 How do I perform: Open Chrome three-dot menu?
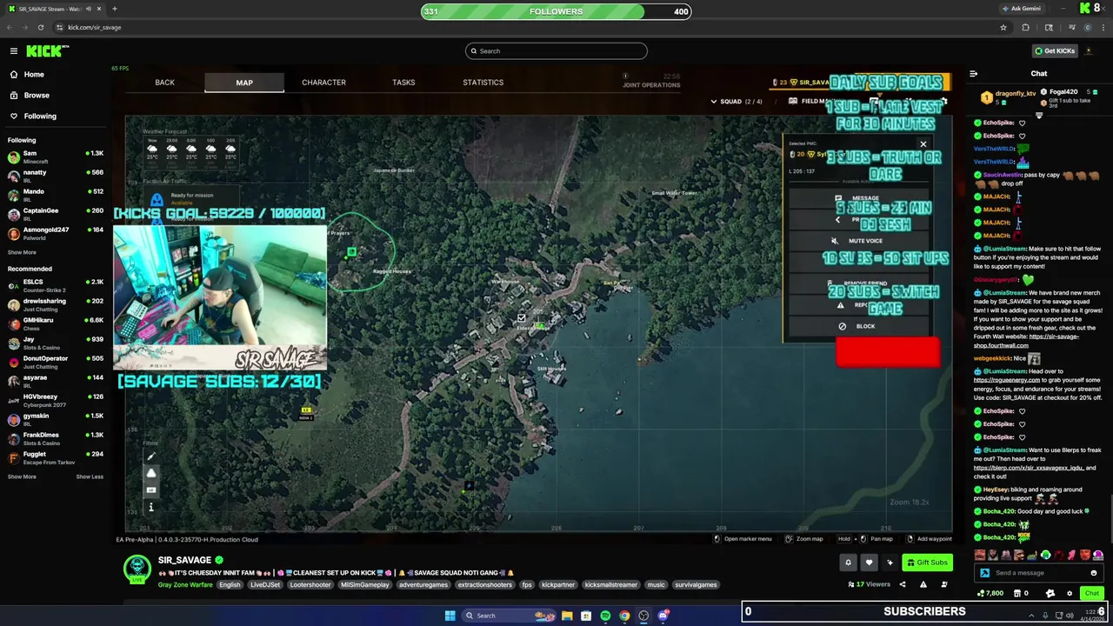(1103, 28)
